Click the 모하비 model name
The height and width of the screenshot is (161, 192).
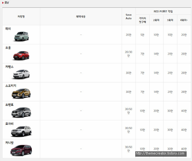click(x=9, y=124)
